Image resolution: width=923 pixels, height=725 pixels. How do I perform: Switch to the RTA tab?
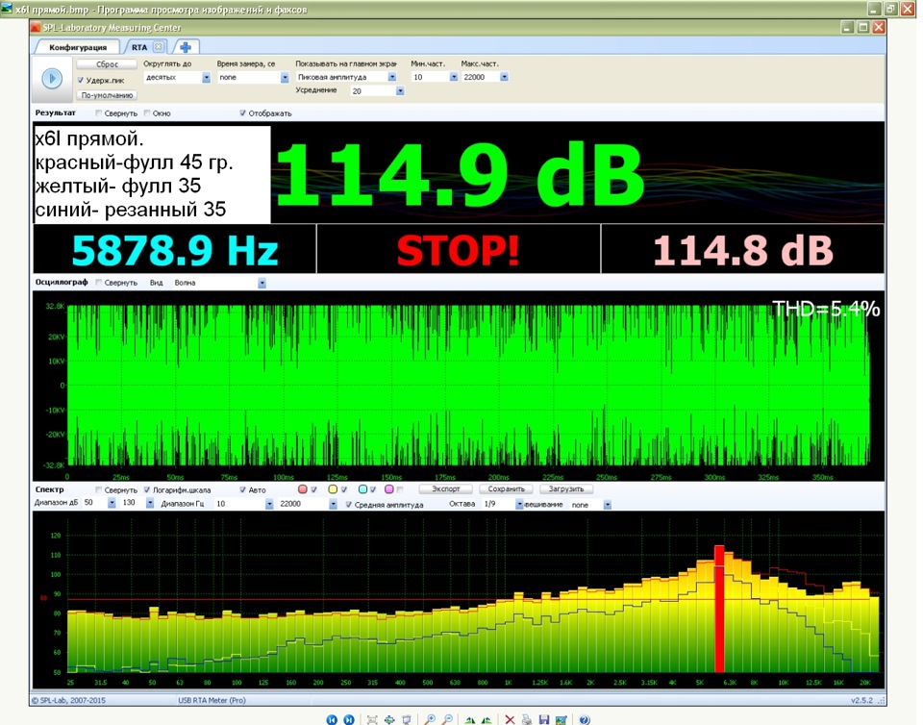[x=139, y=47]
